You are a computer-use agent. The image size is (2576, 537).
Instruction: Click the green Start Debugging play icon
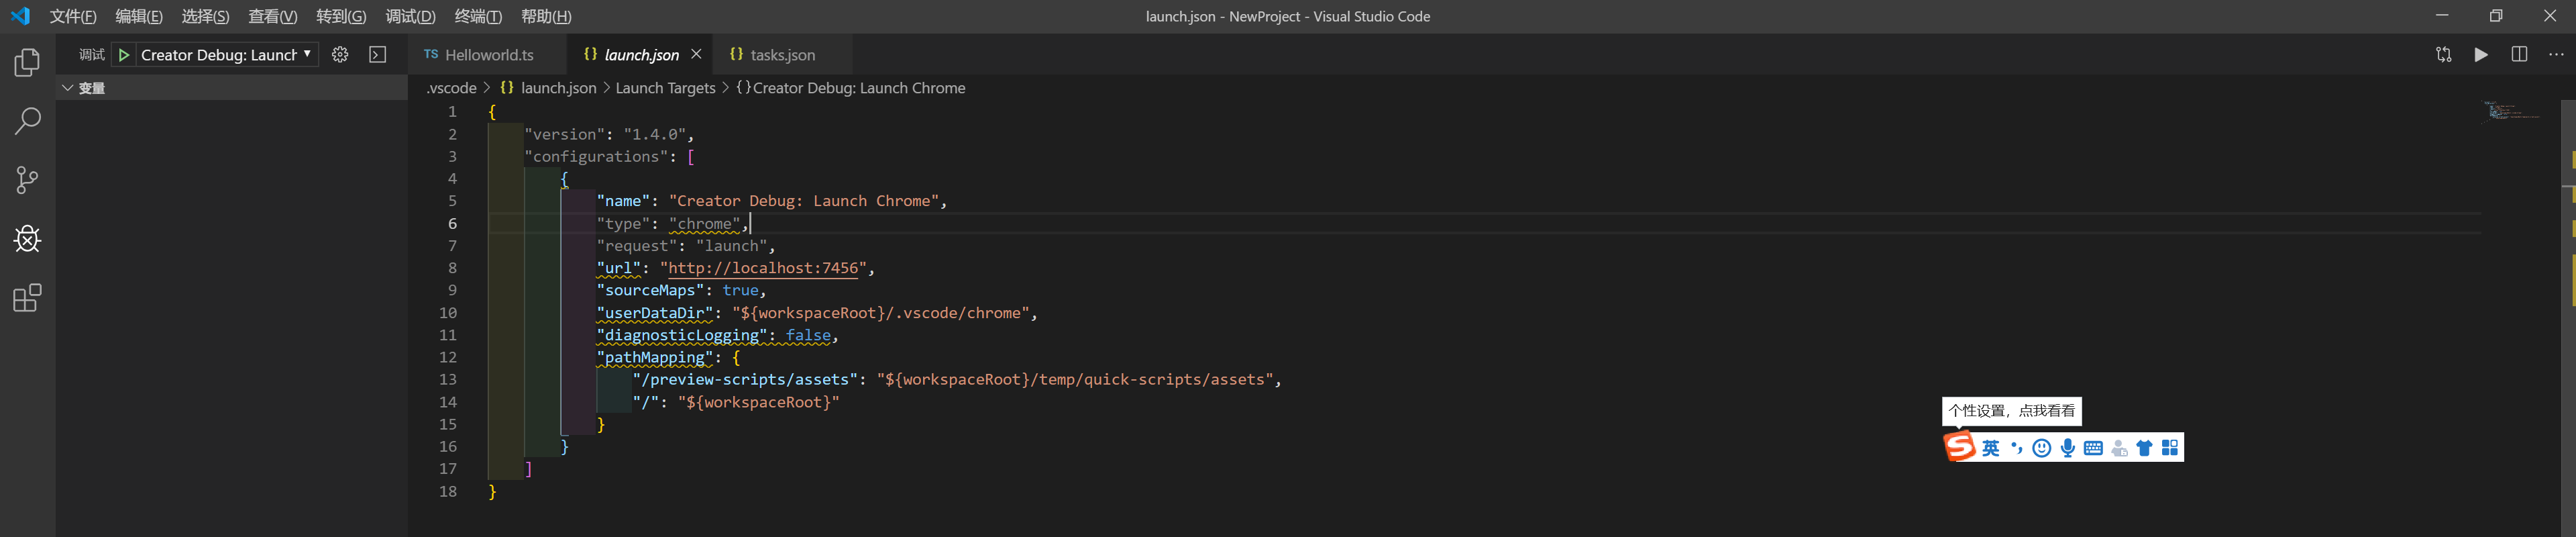124,55
